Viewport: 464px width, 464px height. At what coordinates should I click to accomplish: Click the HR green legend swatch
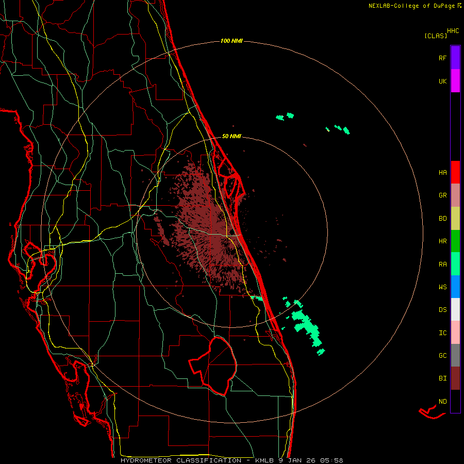455,241
